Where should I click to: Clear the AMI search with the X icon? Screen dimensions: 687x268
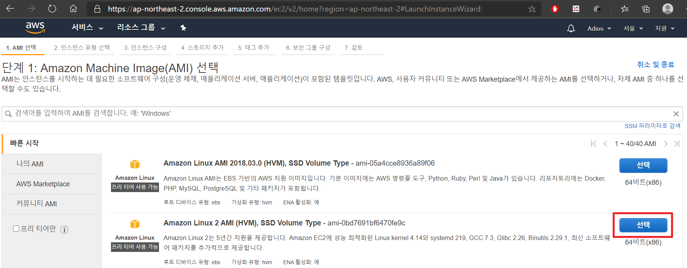676,114
